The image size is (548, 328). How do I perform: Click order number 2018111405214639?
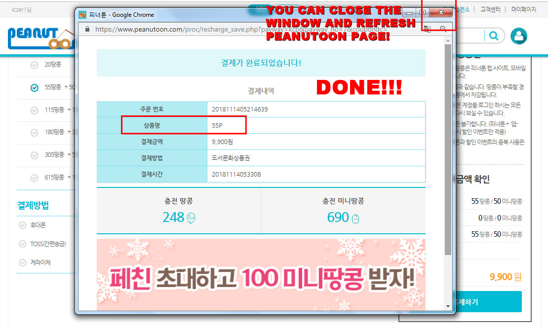[x=240, y=109]
